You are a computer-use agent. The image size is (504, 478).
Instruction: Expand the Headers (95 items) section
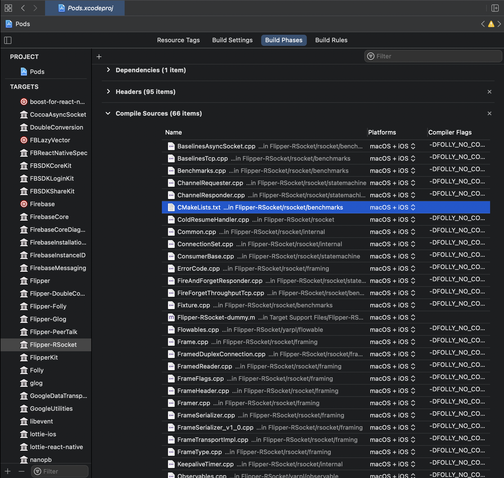(x=108, y=91)
